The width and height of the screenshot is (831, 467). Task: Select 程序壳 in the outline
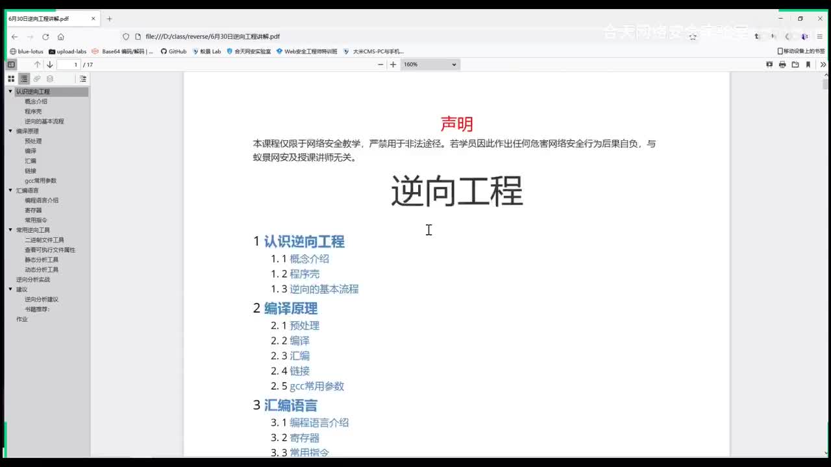(33, 112)
